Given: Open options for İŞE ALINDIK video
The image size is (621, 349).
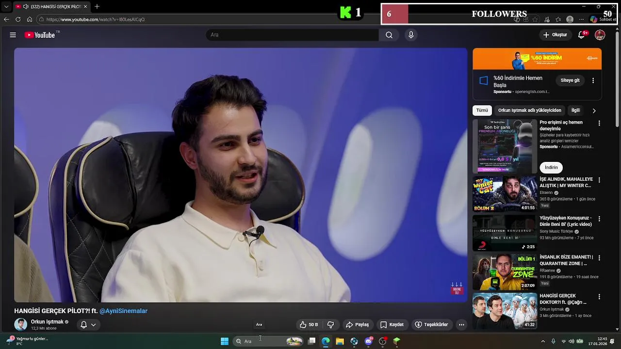Looking at the screenshot, I should click(x=599, y=180).
